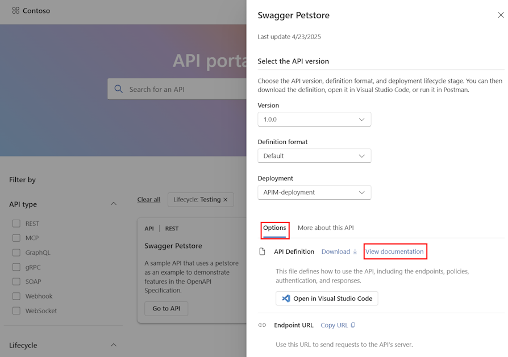Image resolution: width=508 pixels, height=357 pixels.
Task: Select the Options tab
Action: [274, 228]
